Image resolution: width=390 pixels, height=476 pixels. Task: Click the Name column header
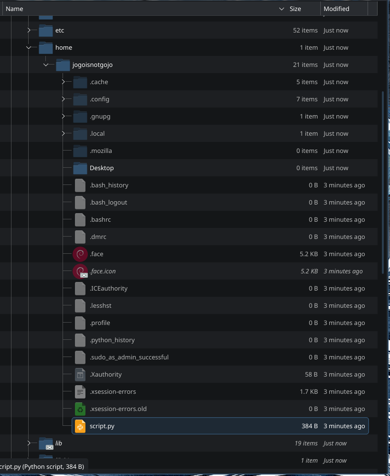pos(14,8)
